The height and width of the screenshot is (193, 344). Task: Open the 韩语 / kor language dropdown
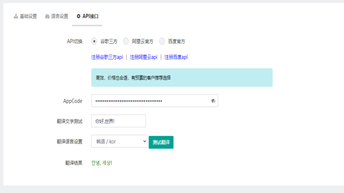[119, 141]
